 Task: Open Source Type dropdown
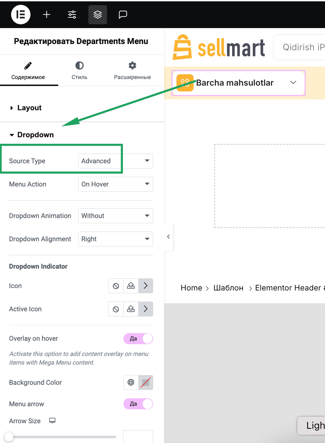point(116,161)
